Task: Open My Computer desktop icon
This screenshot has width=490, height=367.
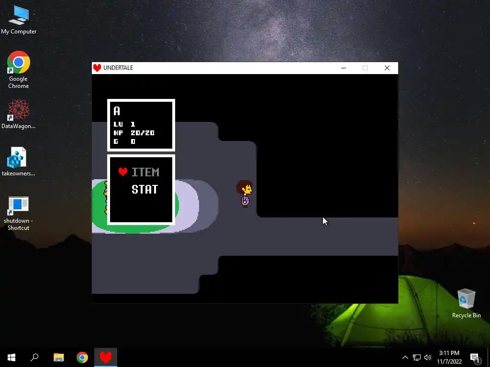Action: (x=19, y=20)
